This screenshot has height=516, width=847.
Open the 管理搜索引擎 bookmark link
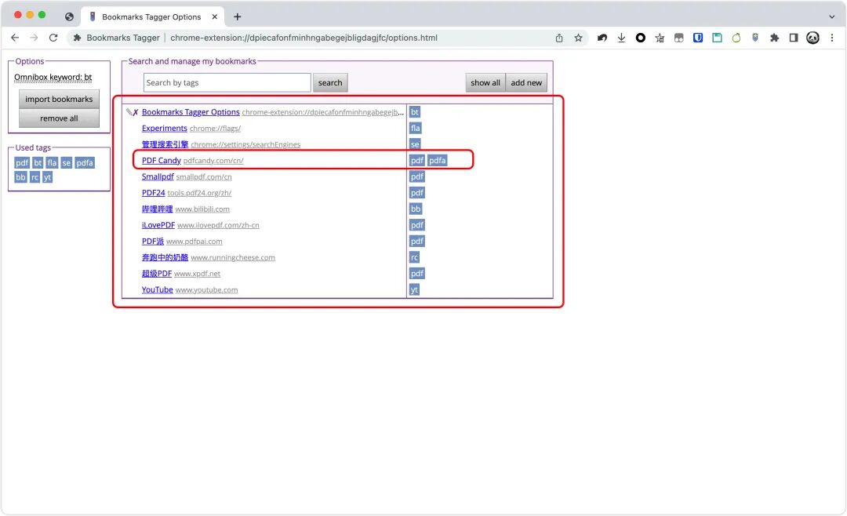(x=165, y=144)
